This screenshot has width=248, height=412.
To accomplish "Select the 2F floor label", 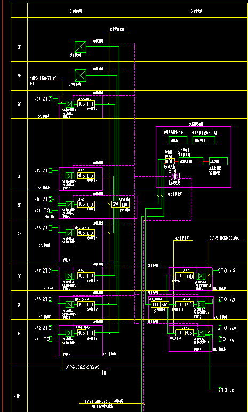I will point(19,305).
